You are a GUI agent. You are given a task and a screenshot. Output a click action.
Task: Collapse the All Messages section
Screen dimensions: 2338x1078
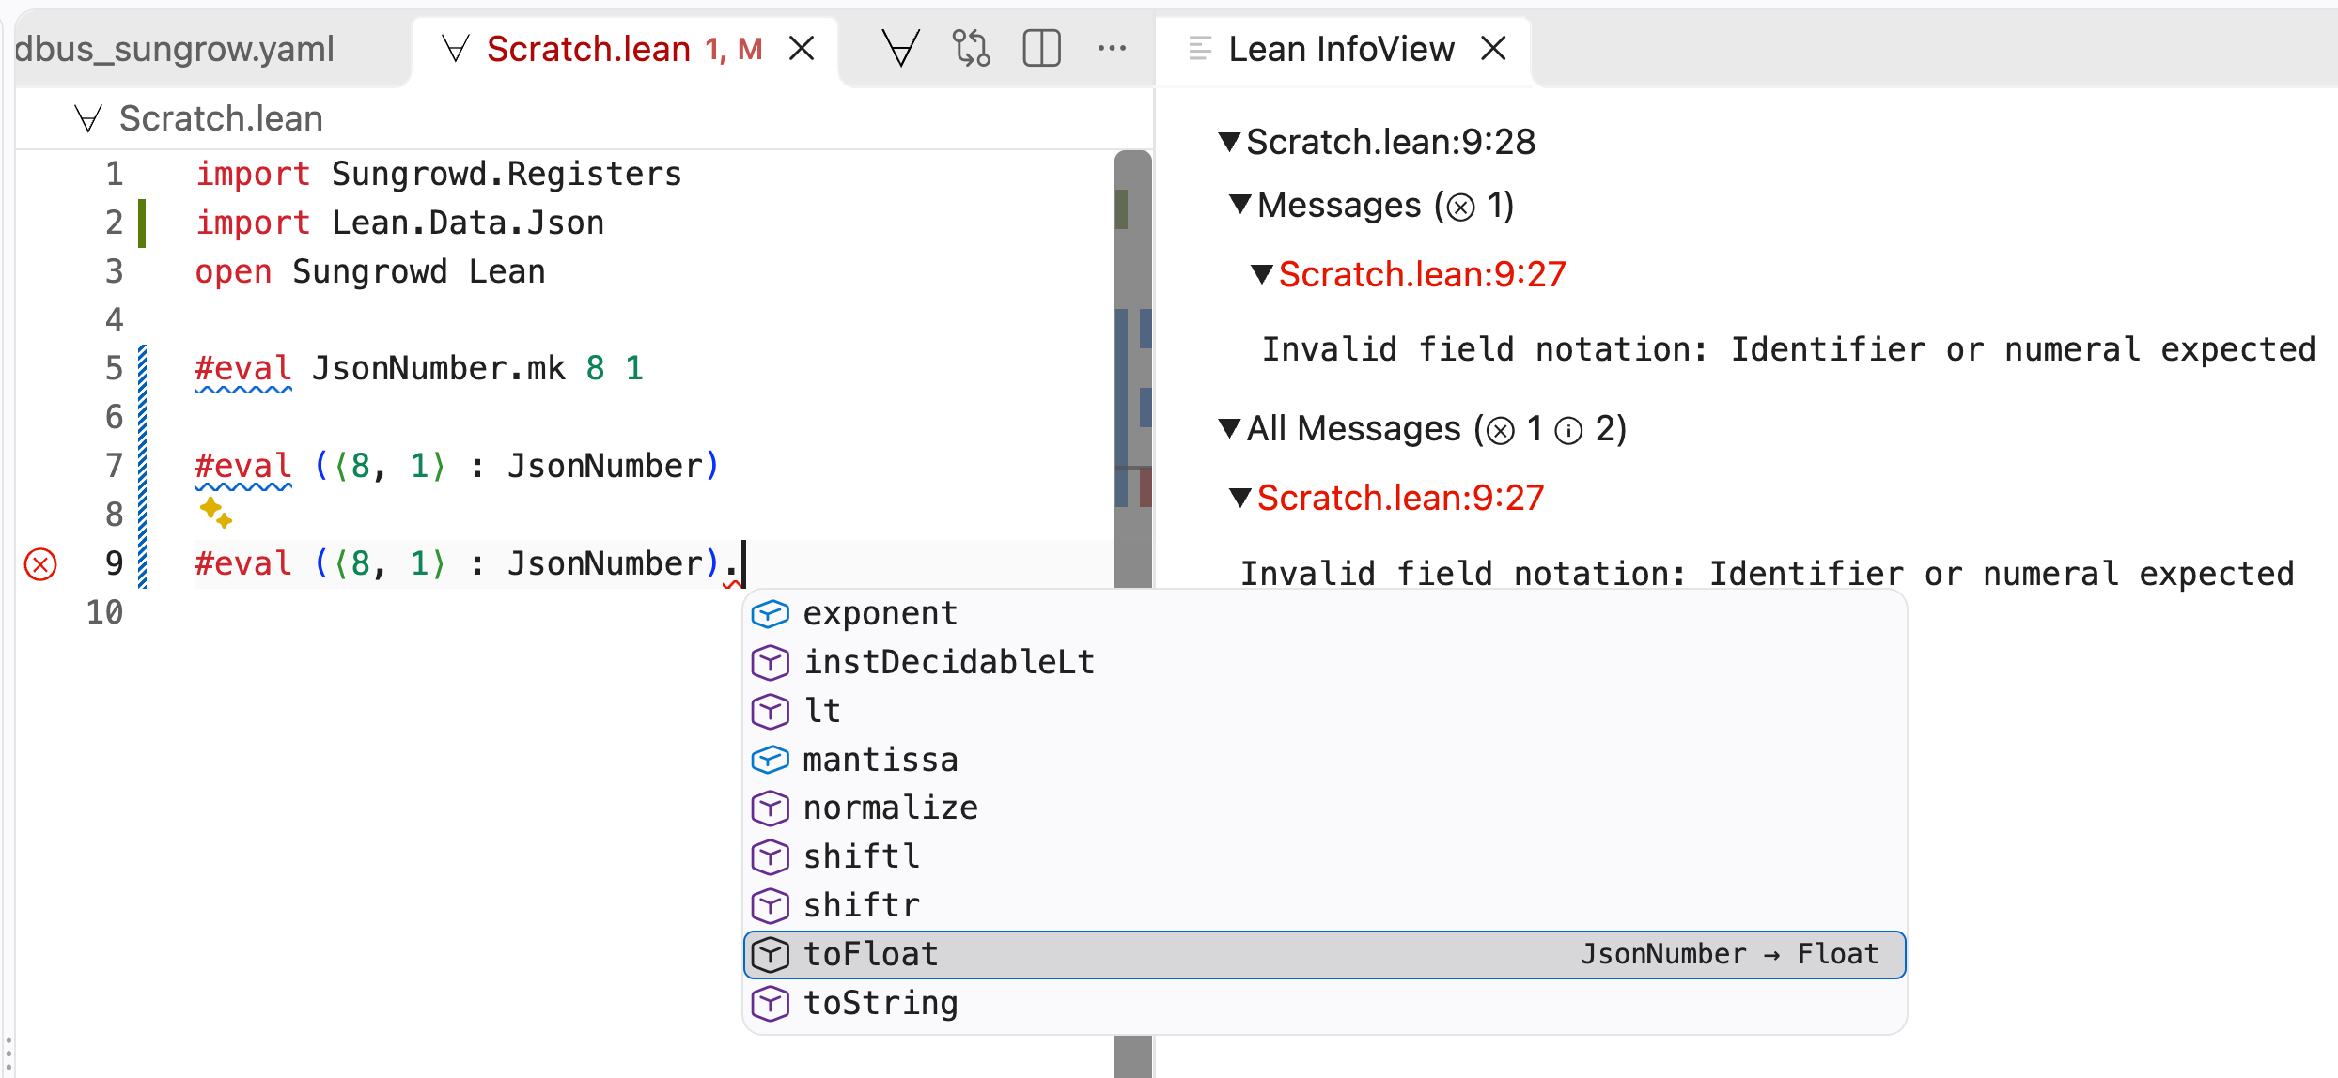click(1229, 428)
